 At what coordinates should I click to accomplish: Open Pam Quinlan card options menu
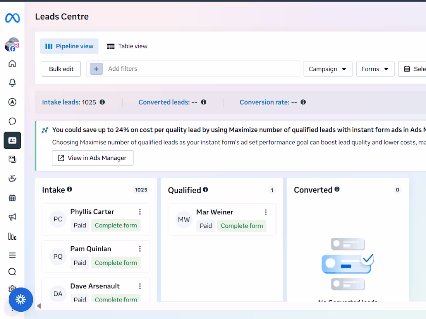click(x=140, y=249)
